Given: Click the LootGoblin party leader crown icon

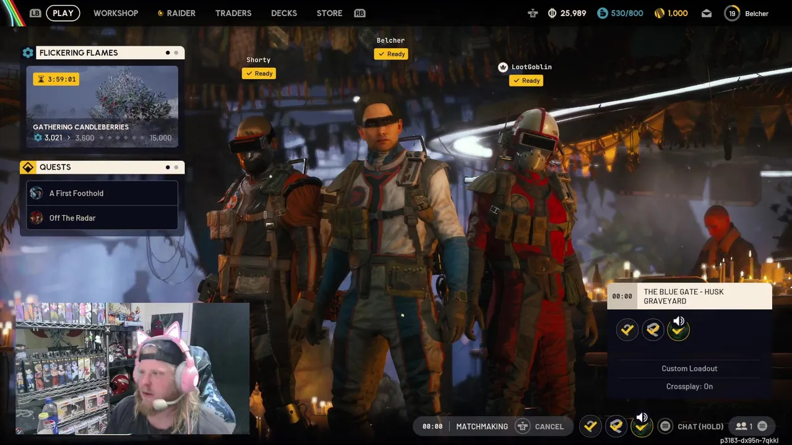Looking at the screenshot, I should coord(503,67).
